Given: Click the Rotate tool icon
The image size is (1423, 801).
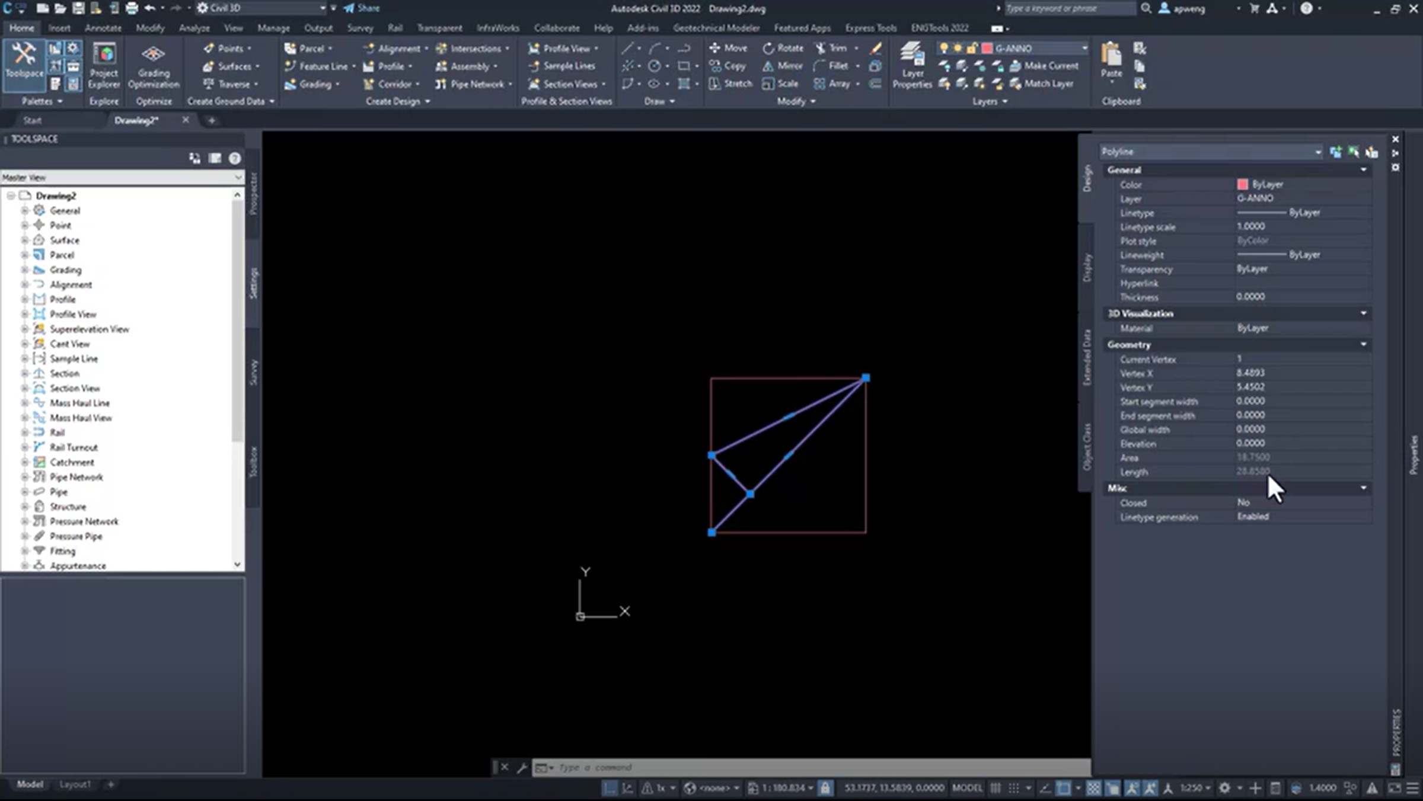Looking at the screenshot, I should (x=769, y=48).
